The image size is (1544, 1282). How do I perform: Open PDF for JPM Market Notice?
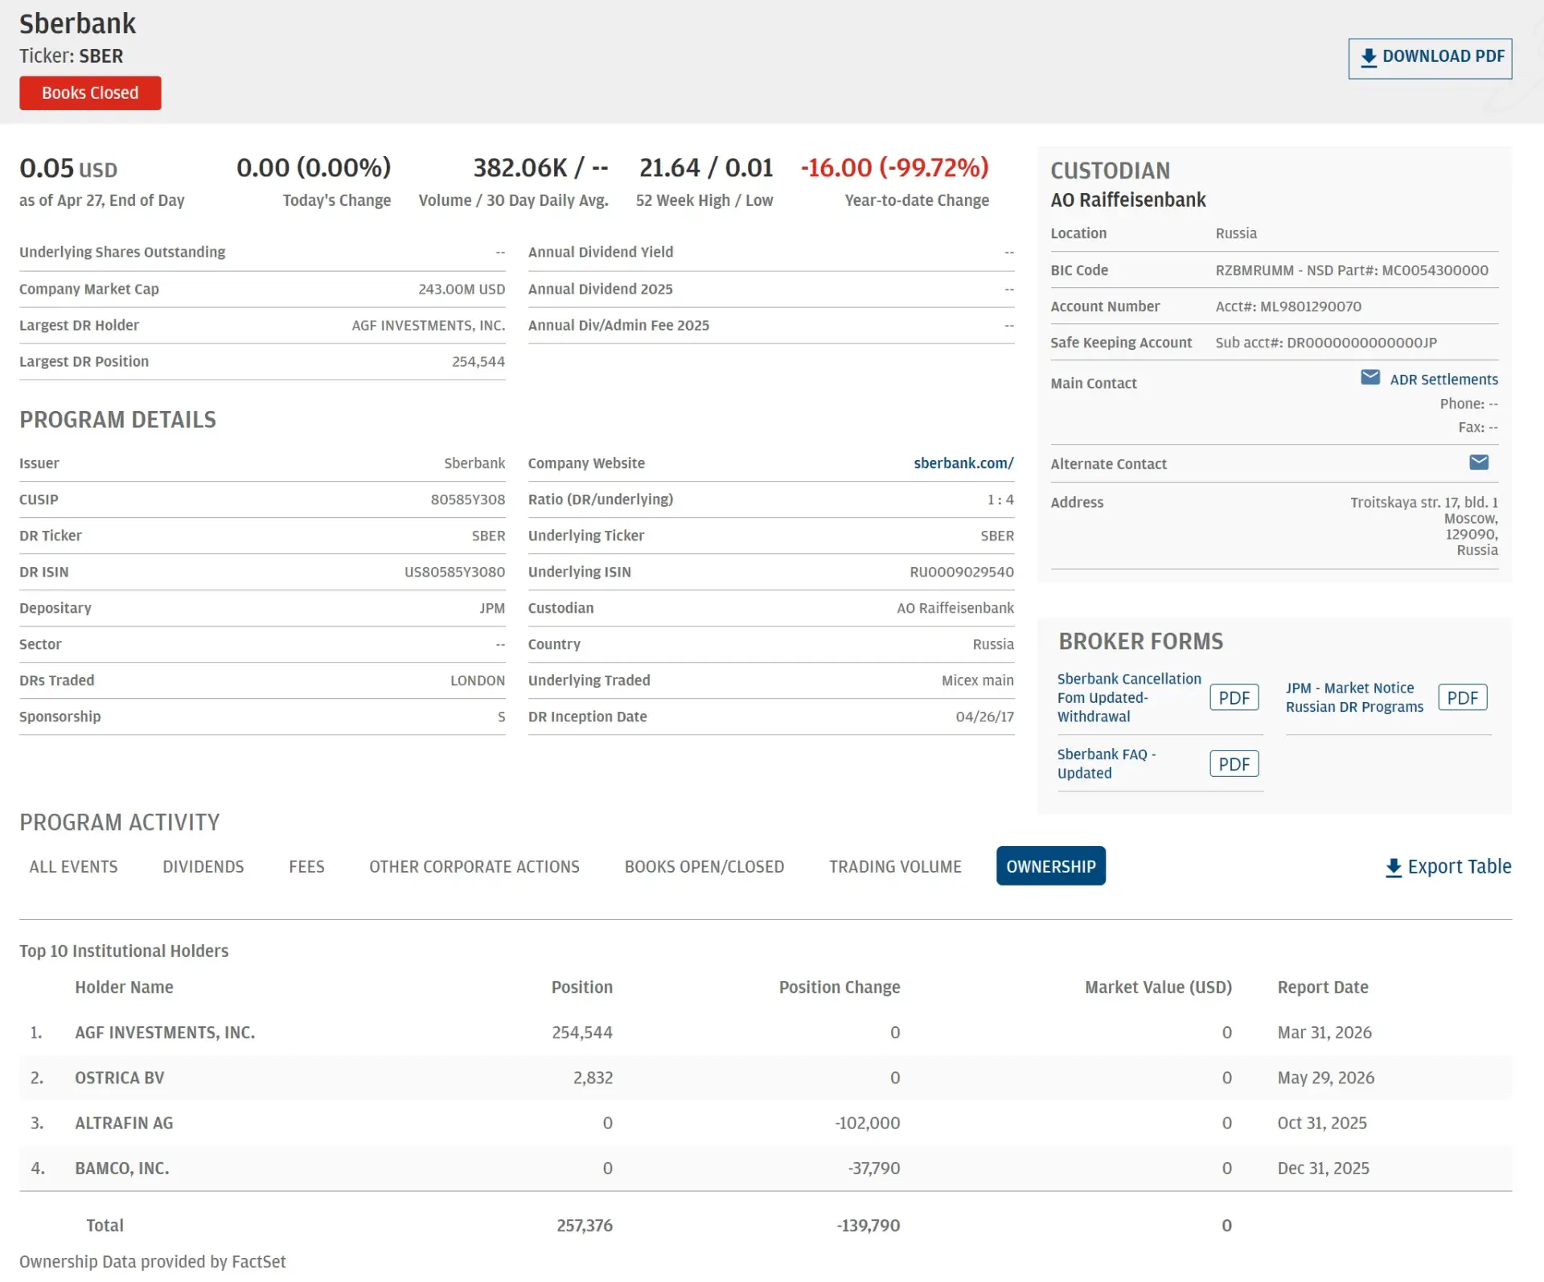(x=1462, y=697)
